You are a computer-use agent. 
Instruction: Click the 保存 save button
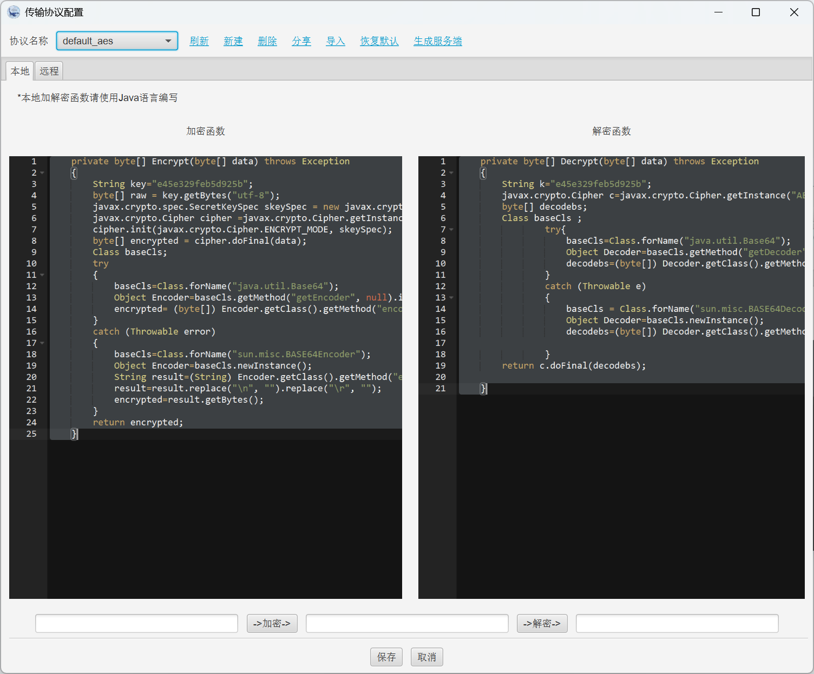[386, 657]
